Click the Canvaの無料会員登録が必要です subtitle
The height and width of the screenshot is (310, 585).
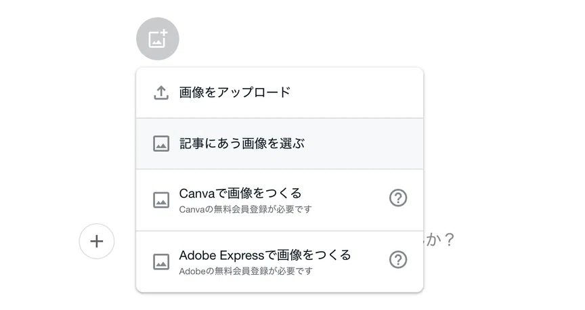click(245, 210)
